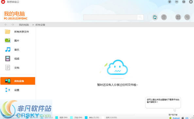Expand the breadcrumb arrow before 所有设备

click(x=33, y=25)
